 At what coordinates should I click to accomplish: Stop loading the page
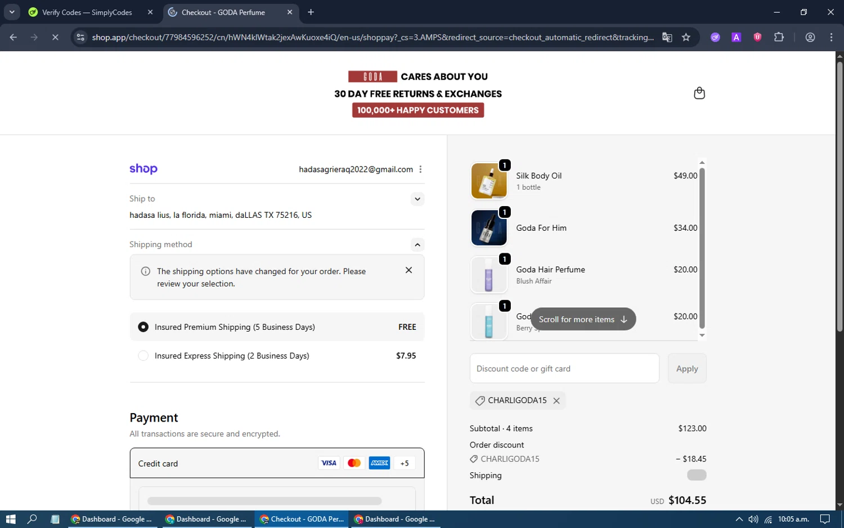coord(55,37)
